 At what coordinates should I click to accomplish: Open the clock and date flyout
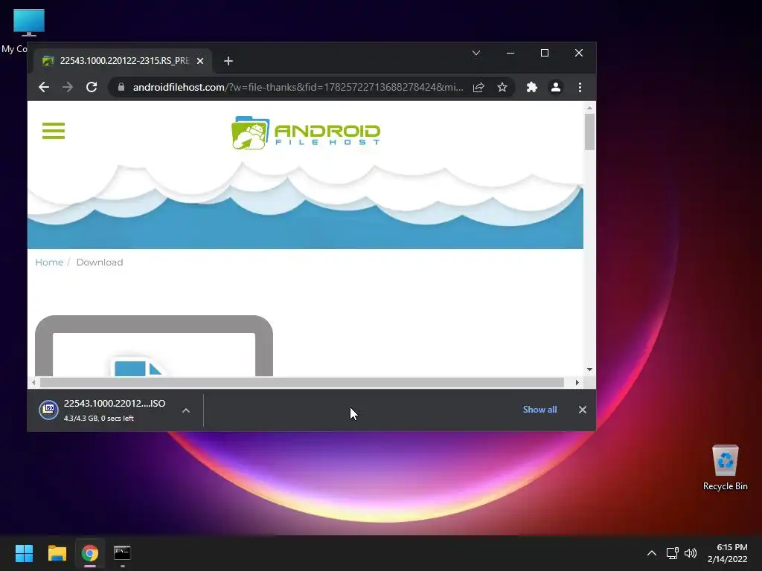[x=728, y=553]
